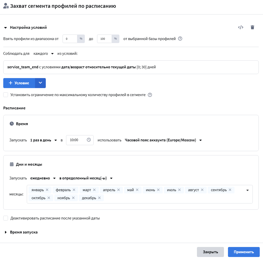Open the code view icon
This screenshot has height=259, width=263.
click(240, 27)
